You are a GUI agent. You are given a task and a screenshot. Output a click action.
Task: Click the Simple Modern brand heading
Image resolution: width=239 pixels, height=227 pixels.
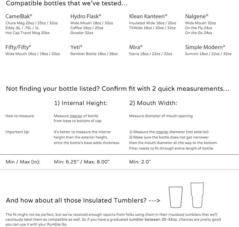205,47
